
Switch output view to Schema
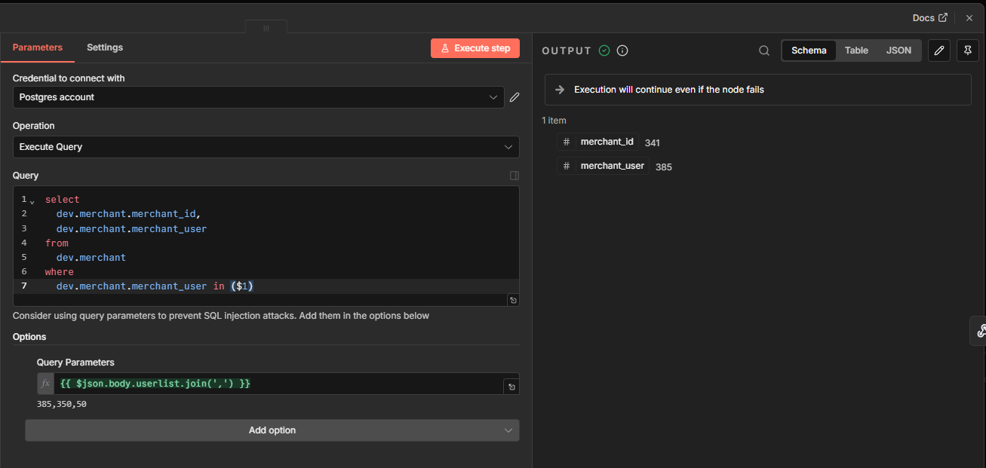(809, 50)
